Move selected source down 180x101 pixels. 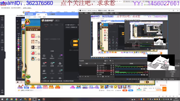pos(108,77)
